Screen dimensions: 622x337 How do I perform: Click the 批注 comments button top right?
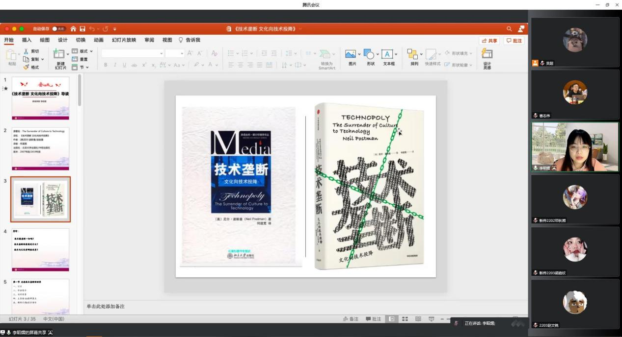(514, 41)
